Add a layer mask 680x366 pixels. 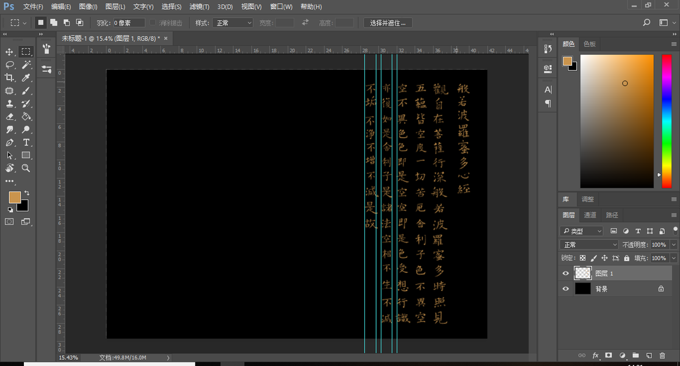tap(609, 355)
